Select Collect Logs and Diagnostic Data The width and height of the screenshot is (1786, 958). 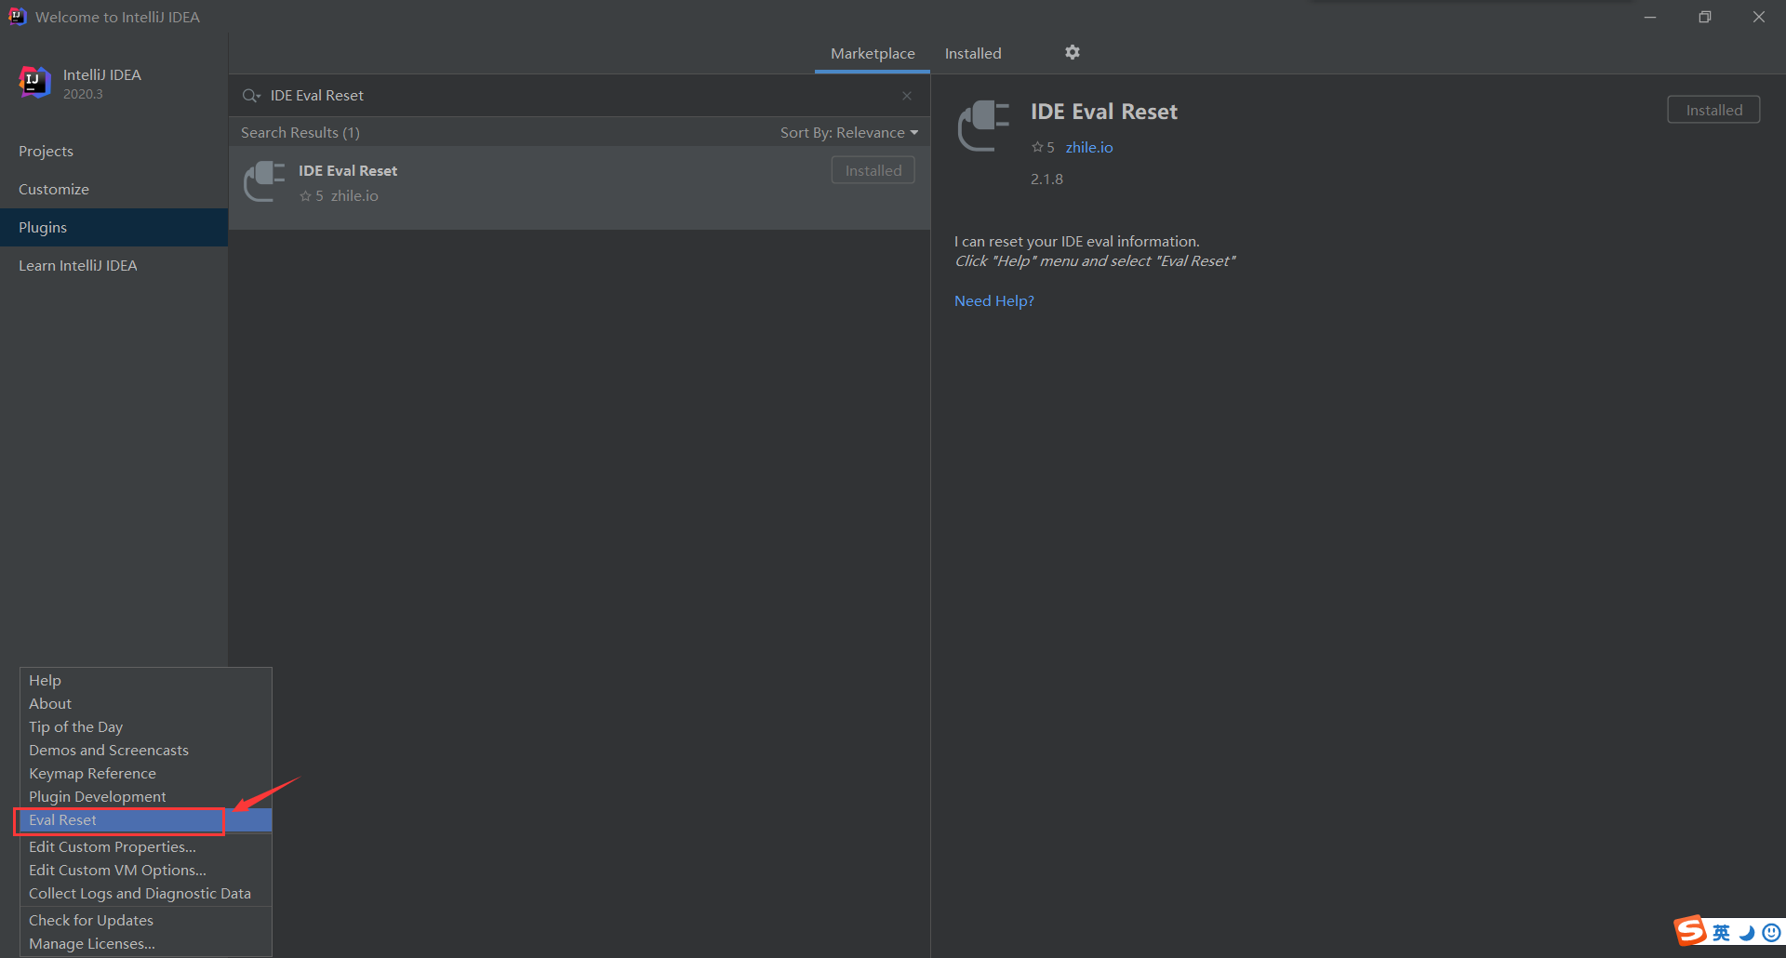(x=146, y=894)
